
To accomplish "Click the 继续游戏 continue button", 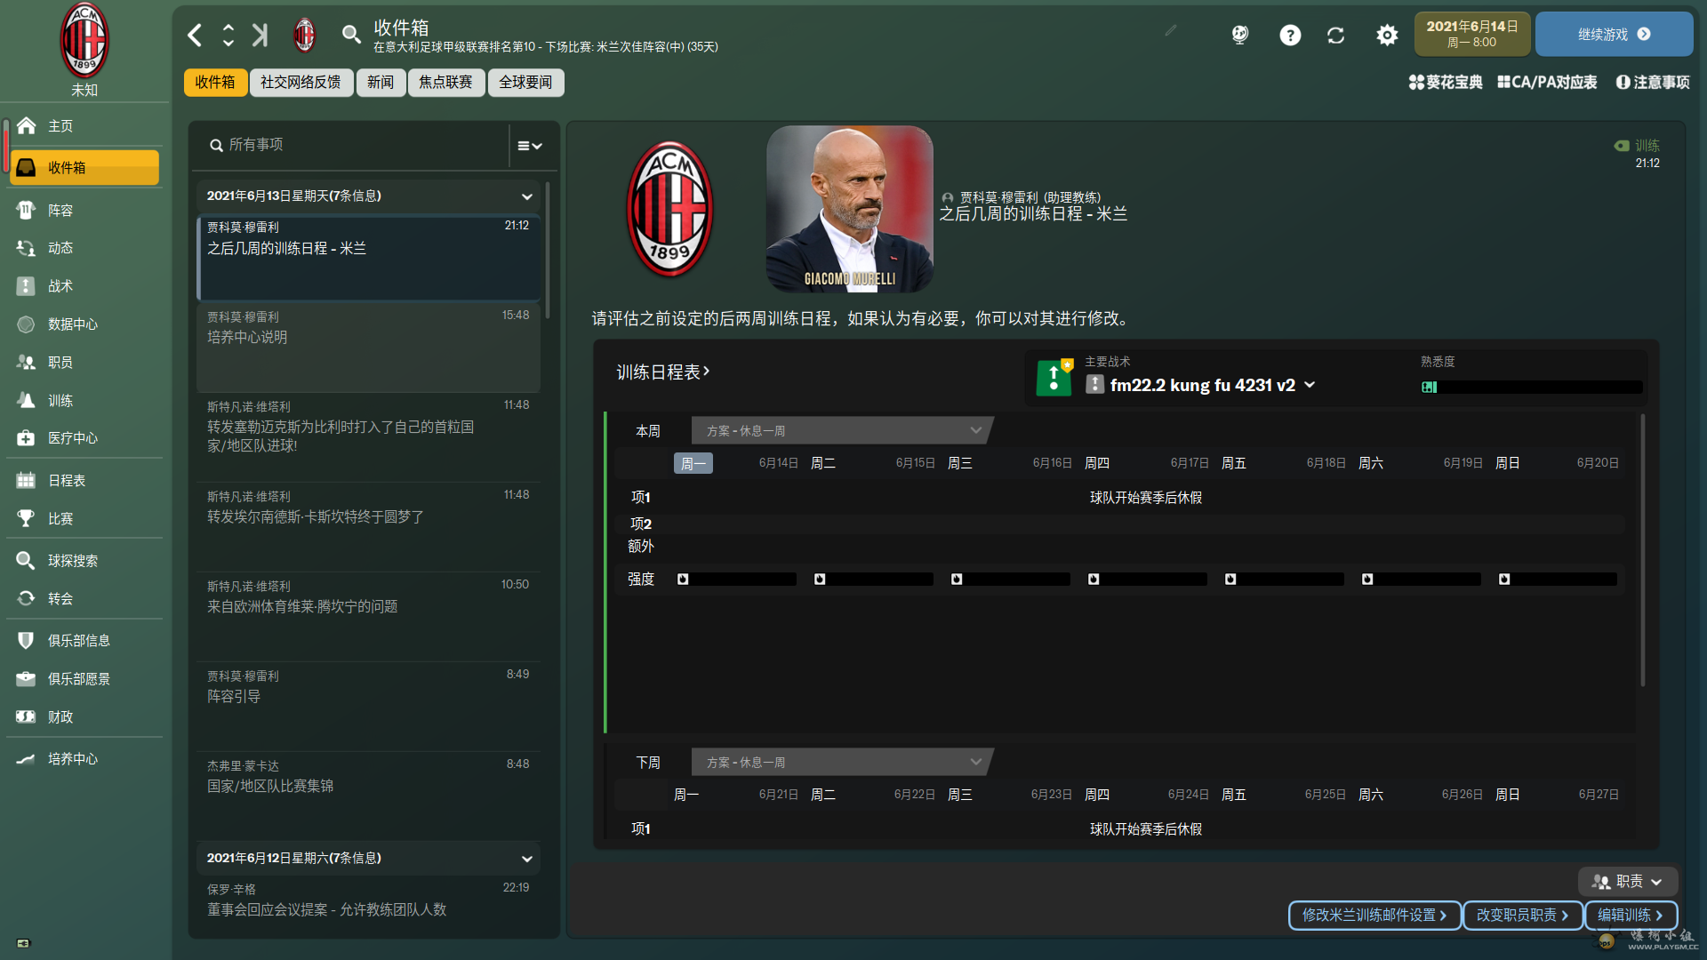I will (x=1614, y=35).
